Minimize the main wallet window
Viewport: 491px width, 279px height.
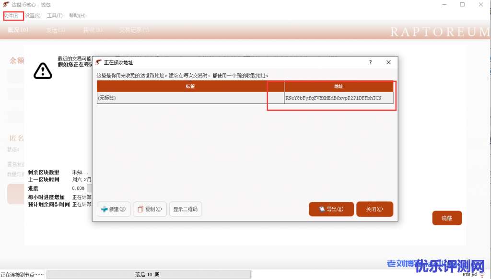(x=444, y=4)
